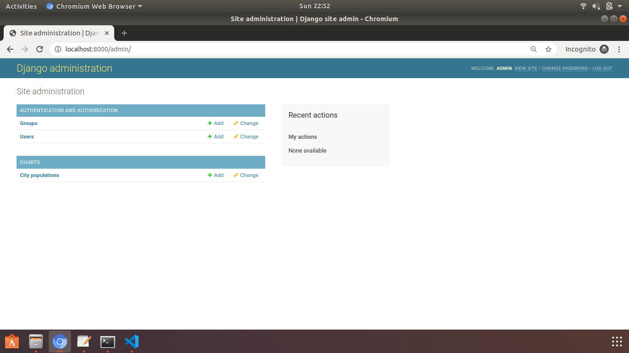Click the browser back arrow

click(10, 49)
